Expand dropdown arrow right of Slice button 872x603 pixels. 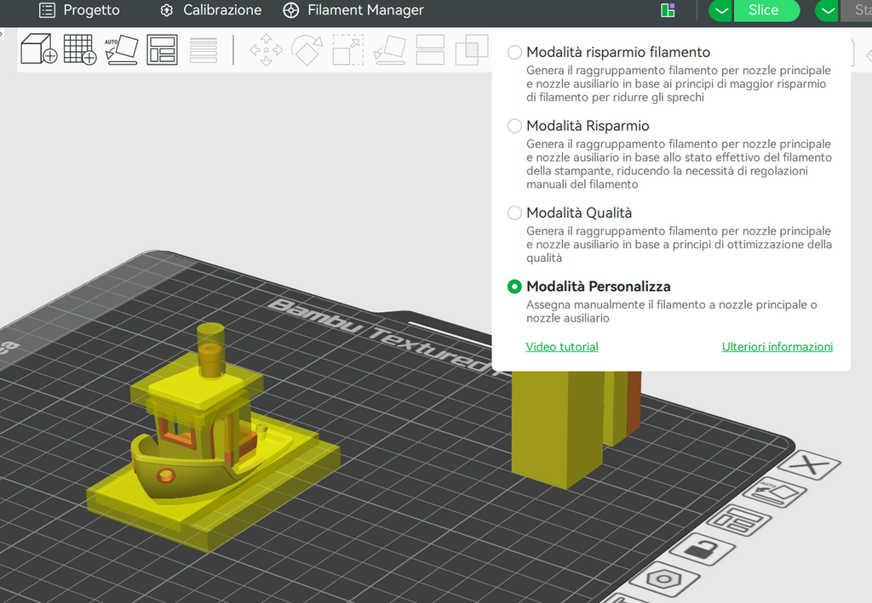point(827,10)
